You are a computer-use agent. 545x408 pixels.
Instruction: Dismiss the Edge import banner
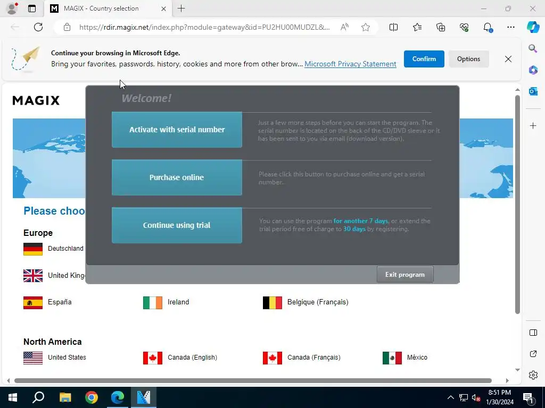tap(508, 59)
